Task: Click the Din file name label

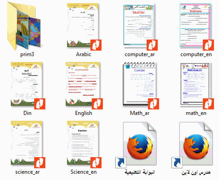Action: [27, 113]
